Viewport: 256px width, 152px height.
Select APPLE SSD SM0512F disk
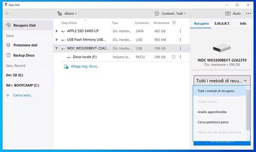click(x=83, y=31)
